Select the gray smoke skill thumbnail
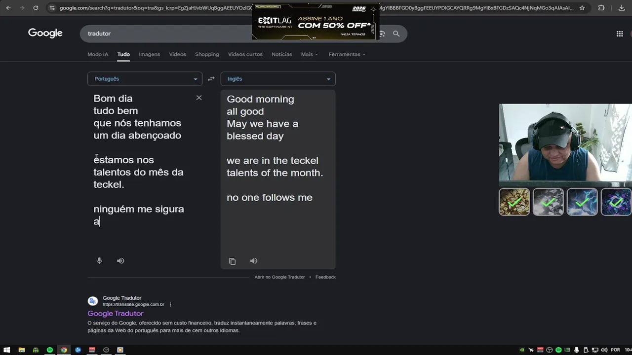 tap(548, 202)
